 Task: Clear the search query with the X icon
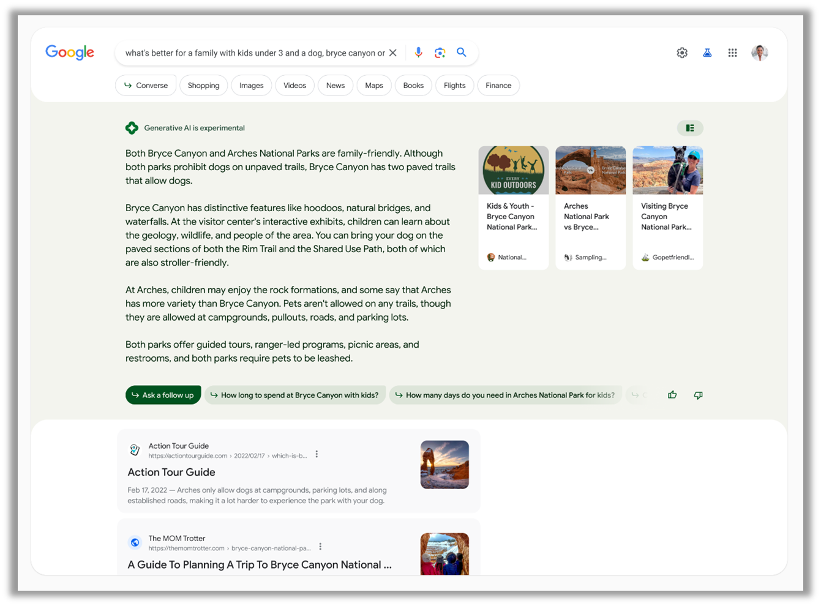(393, 53)
